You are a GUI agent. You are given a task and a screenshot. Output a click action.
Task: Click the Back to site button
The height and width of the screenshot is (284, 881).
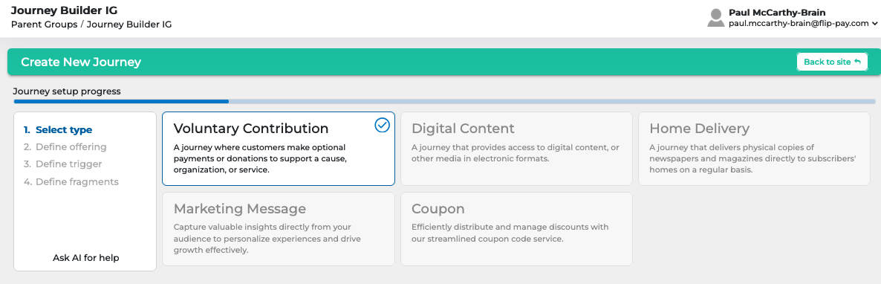click(832, 62)
